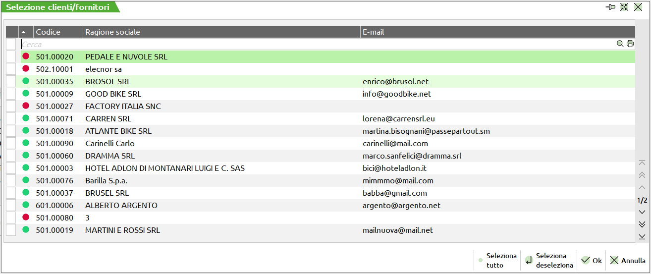The height and width of the screenshot is (274, 651).
Task: Sort by Ragione sociale column header
Action: (x=112, y=32)
